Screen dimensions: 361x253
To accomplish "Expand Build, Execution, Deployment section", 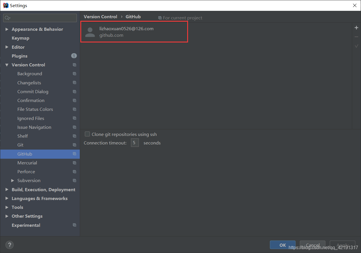I will [x=7, y=189].
